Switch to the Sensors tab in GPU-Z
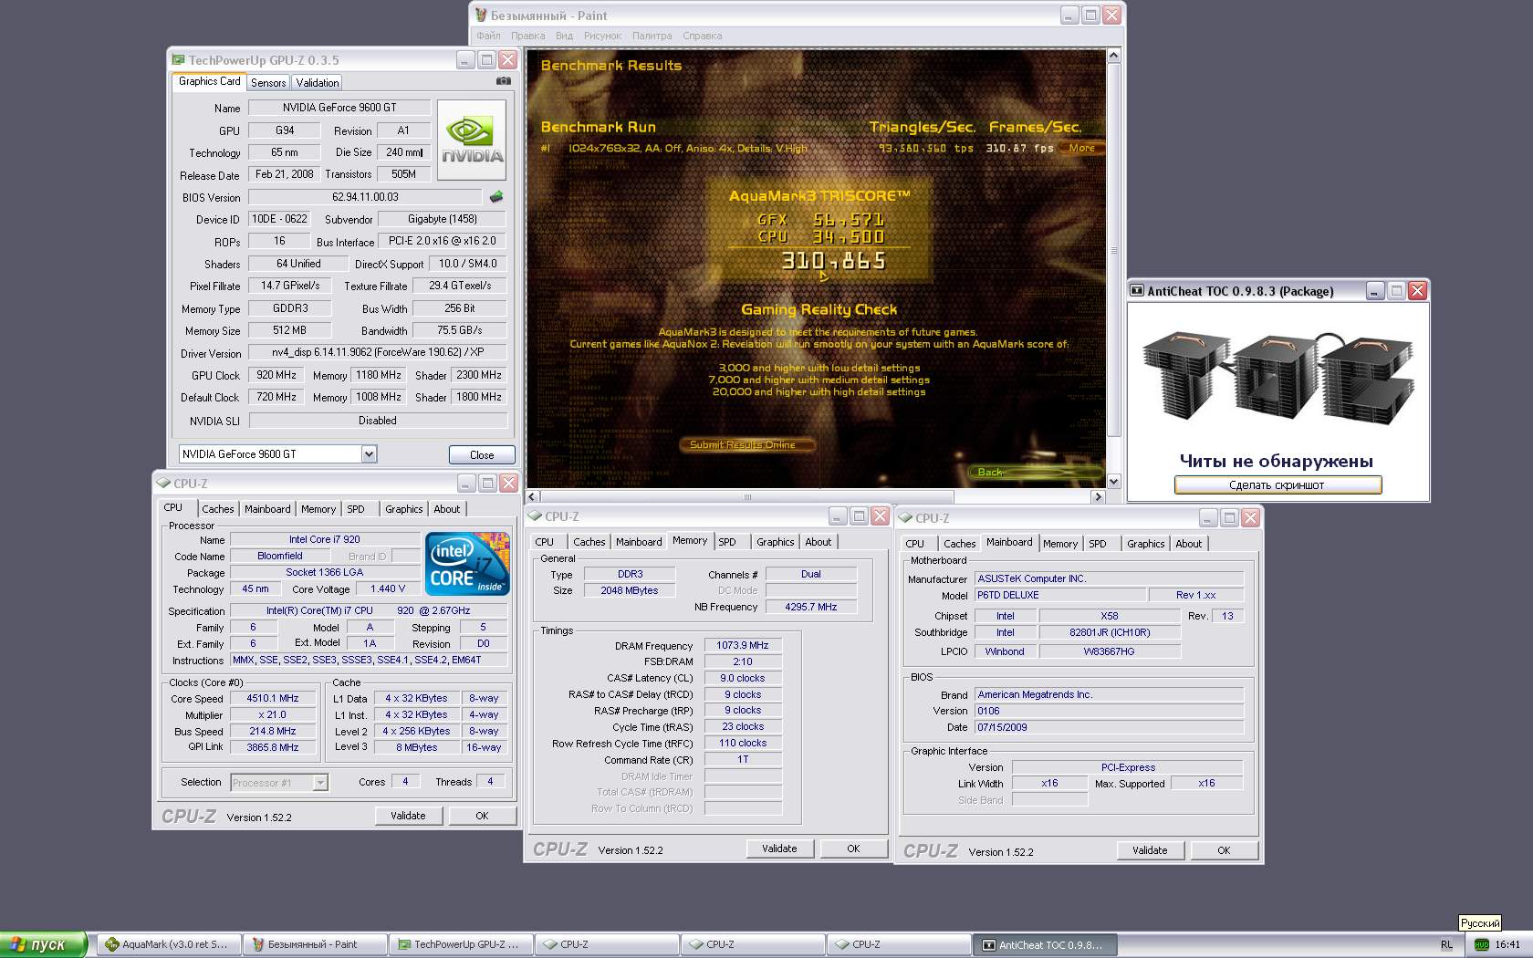1533x958 pixels. (268, 82)
